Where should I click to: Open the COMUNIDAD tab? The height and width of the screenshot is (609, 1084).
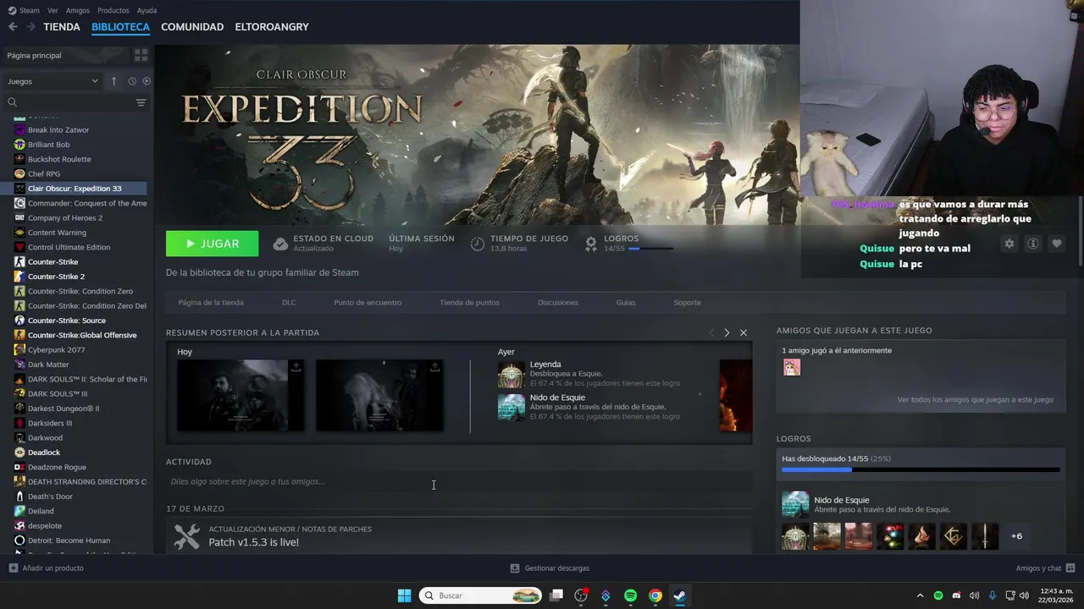[192, 27]
